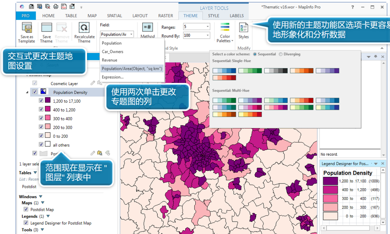
Task: Open the theme Method icon
Action: [x=147, y=27]
